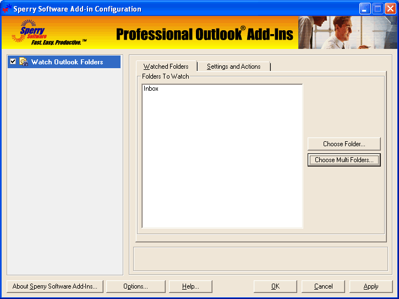The width and height of the screenshot is (399, 299).
Task: Uncheck the Watch Outlook Folders checkbox
Action: click(13, 62)
